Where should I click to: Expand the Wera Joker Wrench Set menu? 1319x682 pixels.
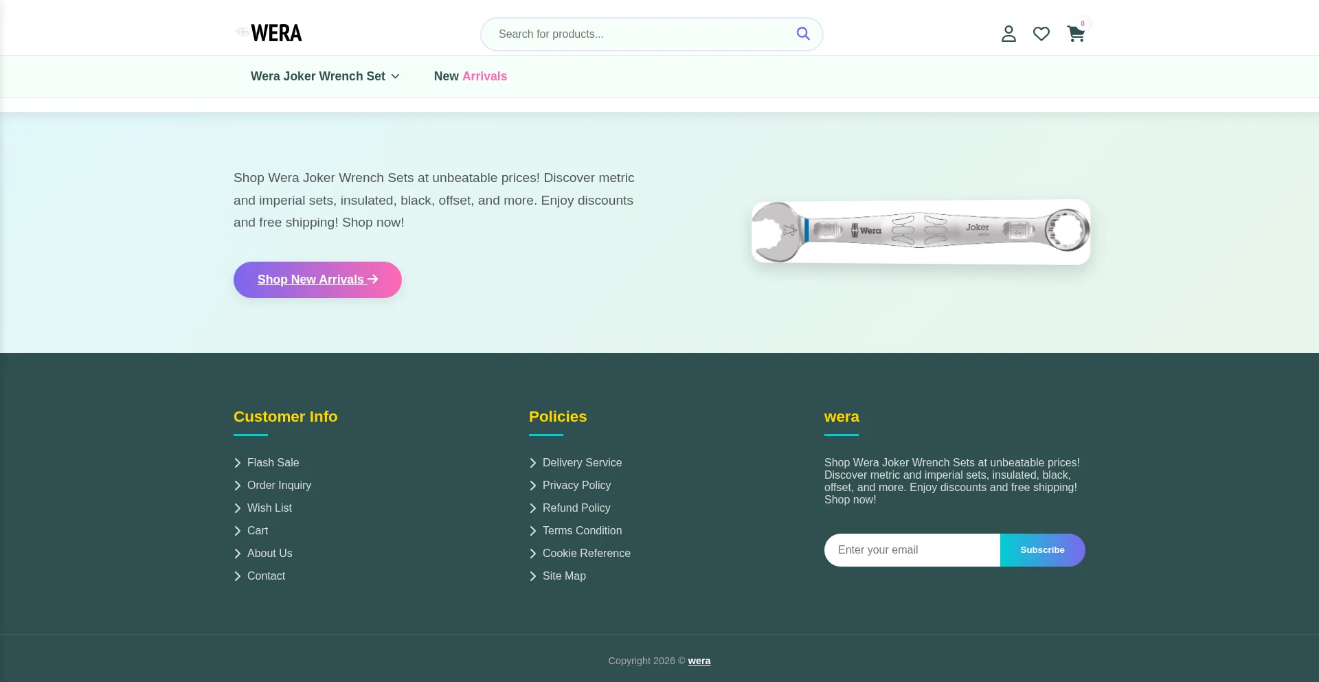(325, 76)
